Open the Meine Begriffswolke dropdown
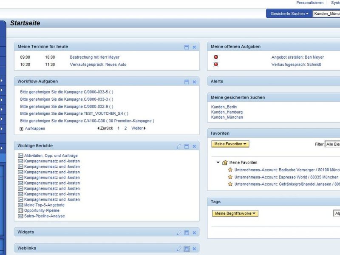This screenshot has height=255, width=340. click(235, 213)
